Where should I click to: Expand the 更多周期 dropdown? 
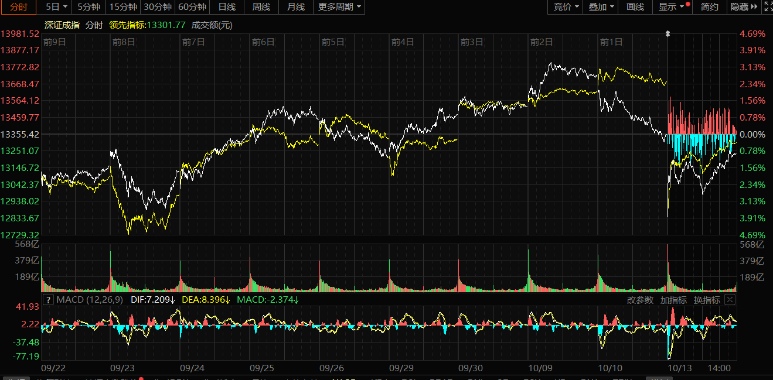coord(339,7)
